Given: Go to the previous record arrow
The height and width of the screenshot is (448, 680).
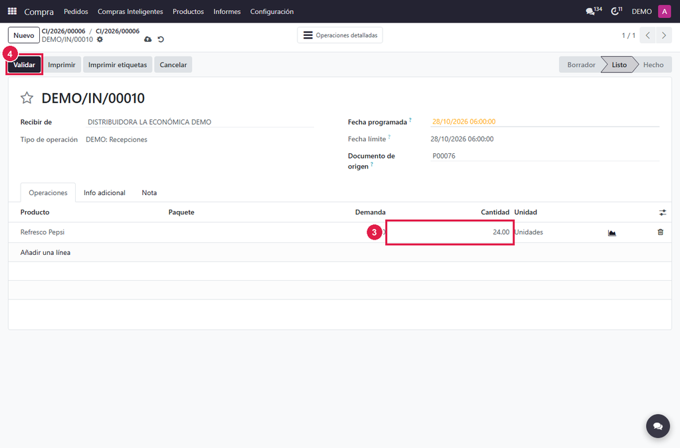Looking at the screenshot, I should (647, 36).
